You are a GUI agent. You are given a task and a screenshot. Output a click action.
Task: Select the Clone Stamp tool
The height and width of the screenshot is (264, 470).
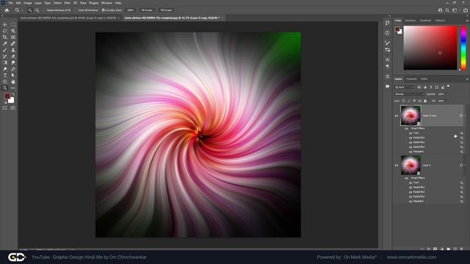pyautogui.click(x=13, y=50)
